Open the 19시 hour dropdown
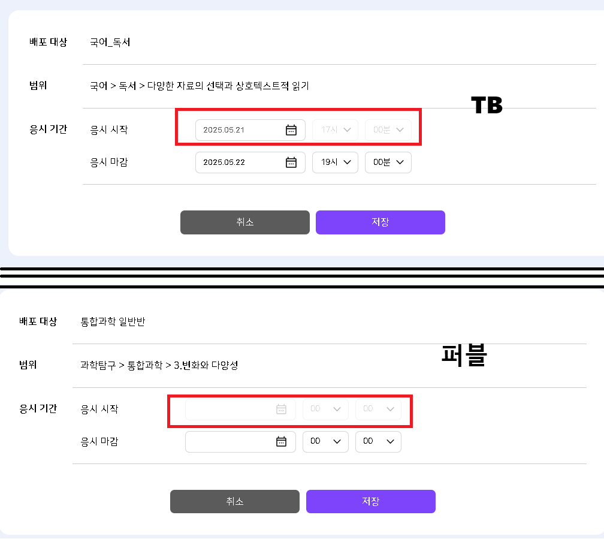 coord(335,162)
